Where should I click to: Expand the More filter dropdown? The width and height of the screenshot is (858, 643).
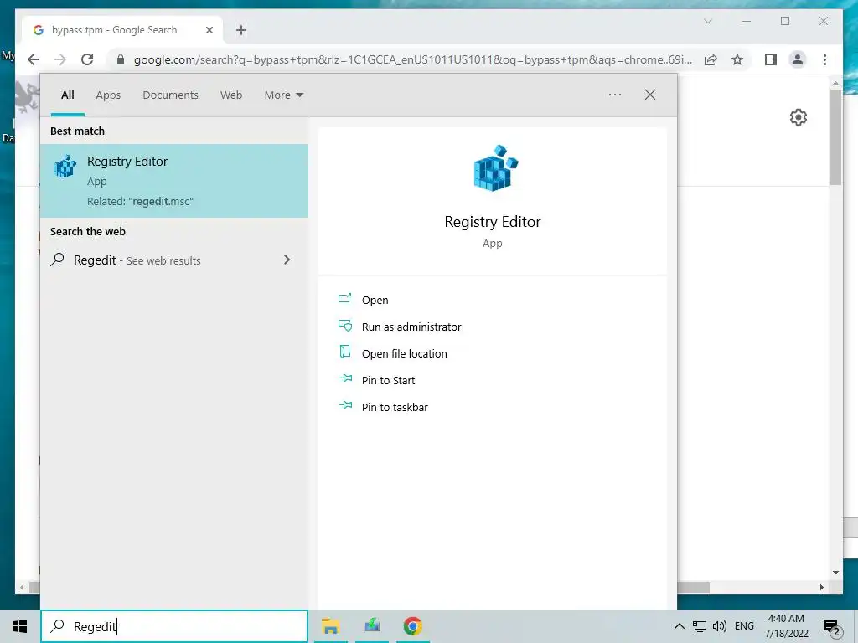pyautogui.click(x=283, y=95)
